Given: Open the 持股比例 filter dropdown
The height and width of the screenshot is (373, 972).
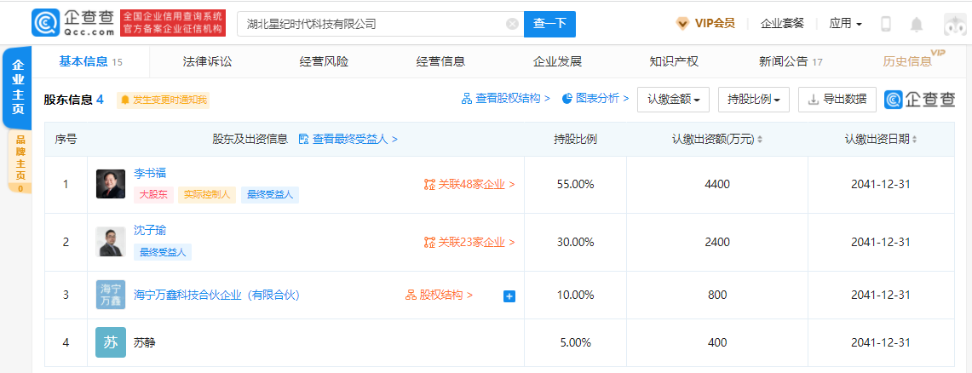Looking at the screenshot, I should (753, 99).
